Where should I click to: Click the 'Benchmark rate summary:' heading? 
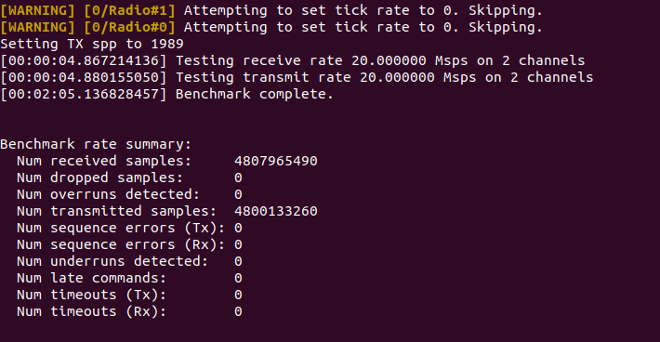[96, 144]
